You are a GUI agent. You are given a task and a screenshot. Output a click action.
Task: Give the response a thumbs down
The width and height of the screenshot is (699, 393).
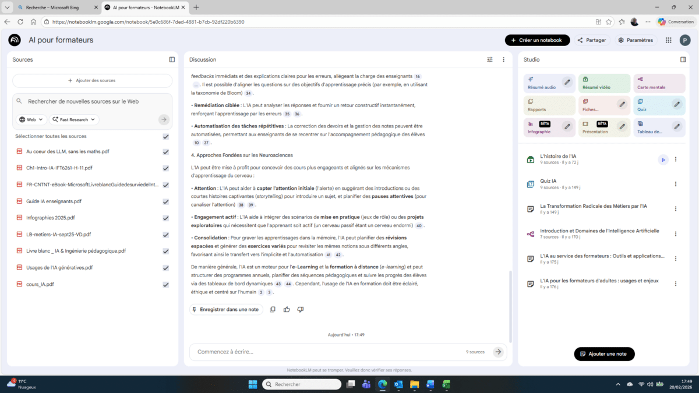[301, 310]
